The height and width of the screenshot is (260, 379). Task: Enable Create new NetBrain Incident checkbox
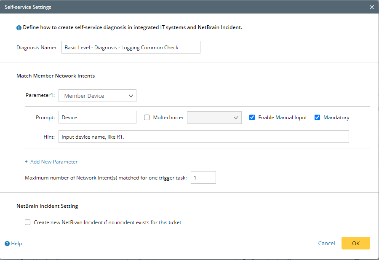27,222
